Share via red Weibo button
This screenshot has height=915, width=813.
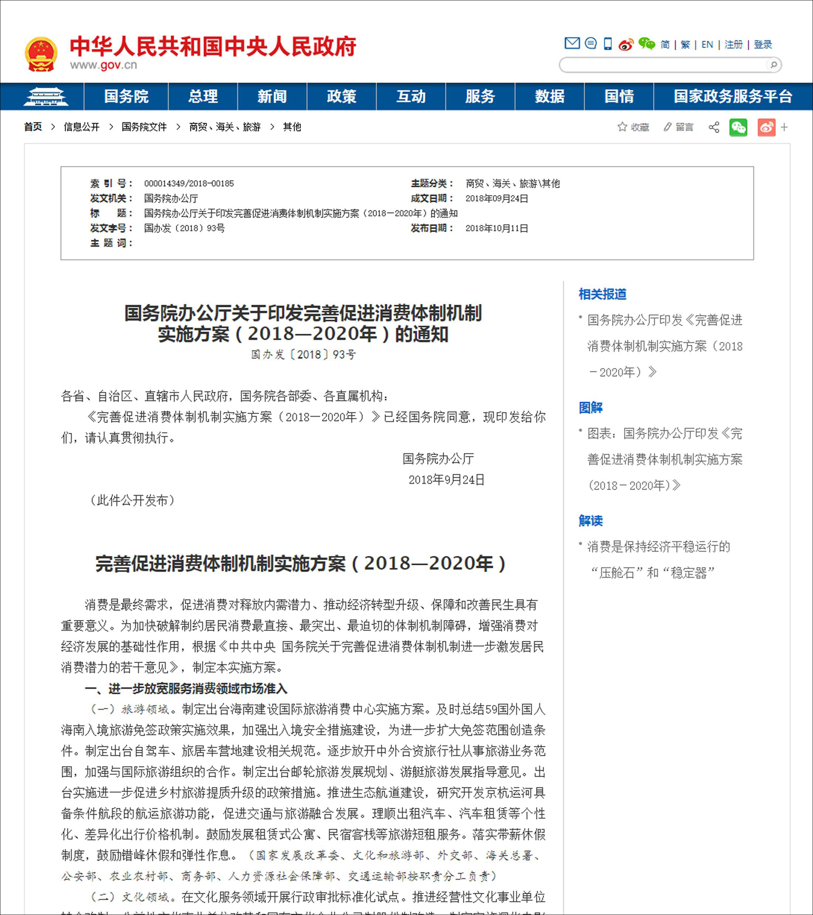tap(766, 127)
